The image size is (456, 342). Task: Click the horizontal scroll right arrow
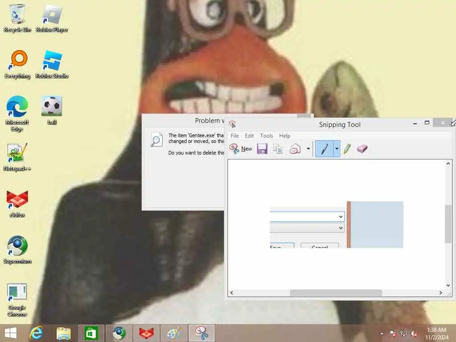coord(440,293)
